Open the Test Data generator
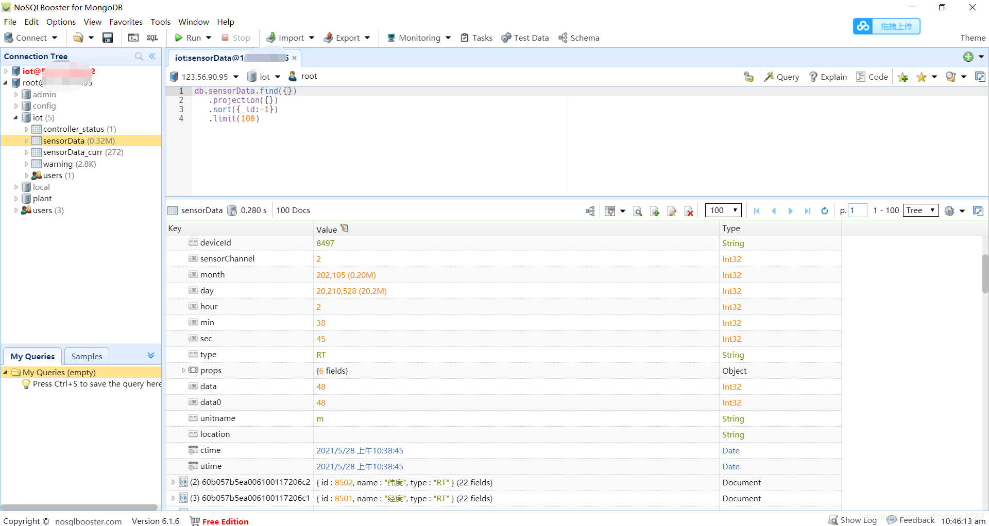This screenshot has width=989, height=526. pos(524,38)
